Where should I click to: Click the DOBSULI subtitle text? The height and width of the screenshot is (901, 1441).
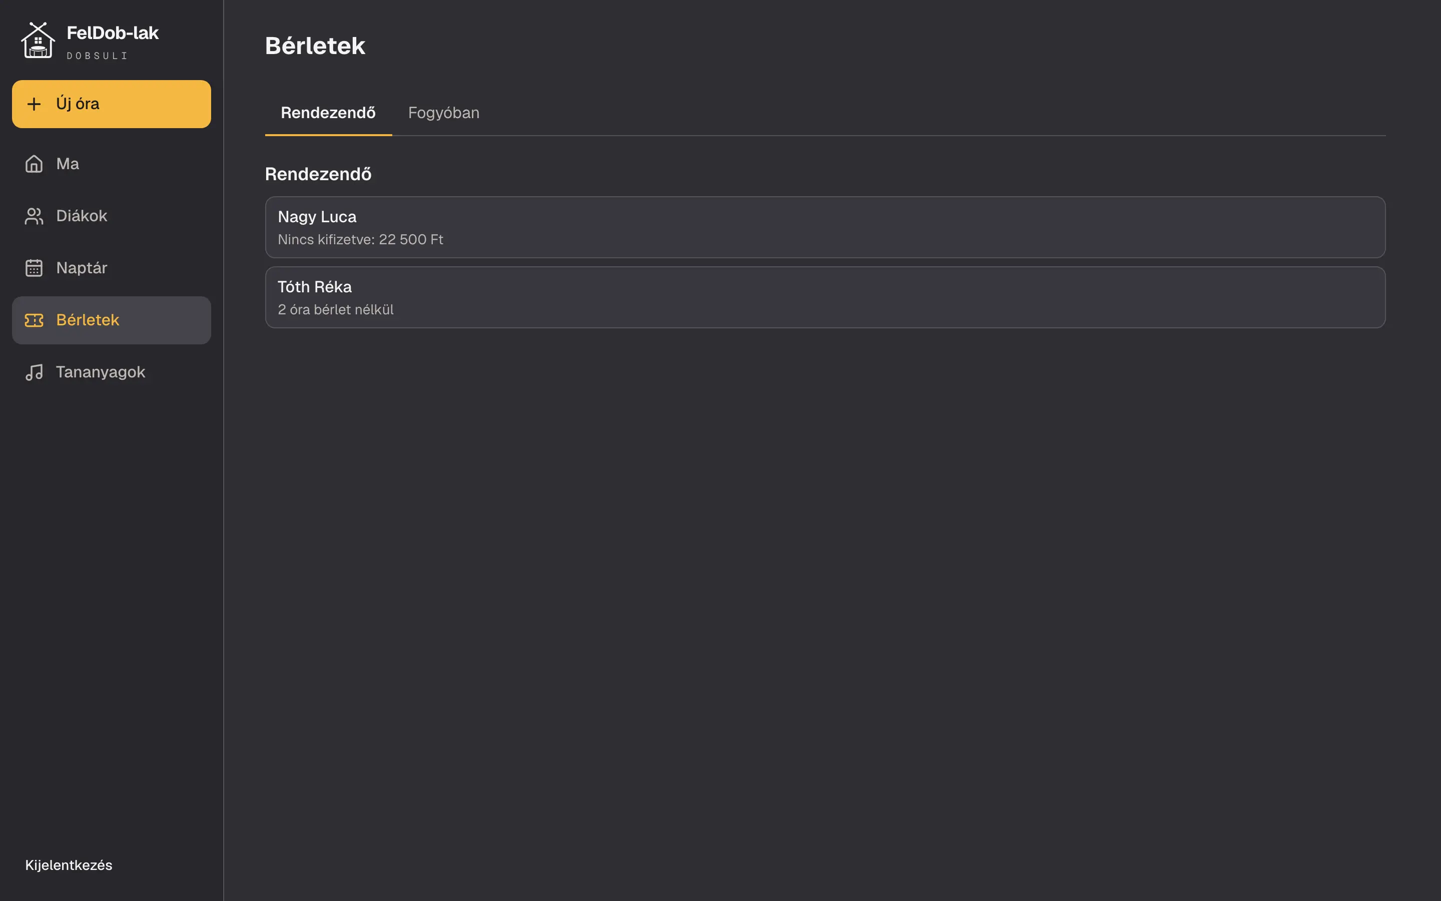click(97, 56)
